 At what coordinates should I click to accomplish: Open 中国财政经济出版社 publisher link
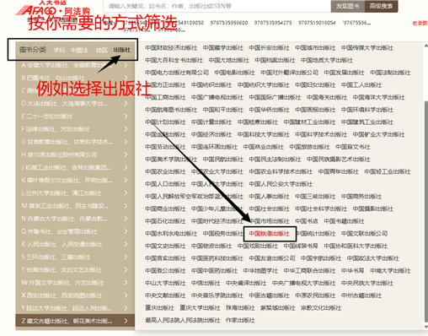tap(171, 48)
